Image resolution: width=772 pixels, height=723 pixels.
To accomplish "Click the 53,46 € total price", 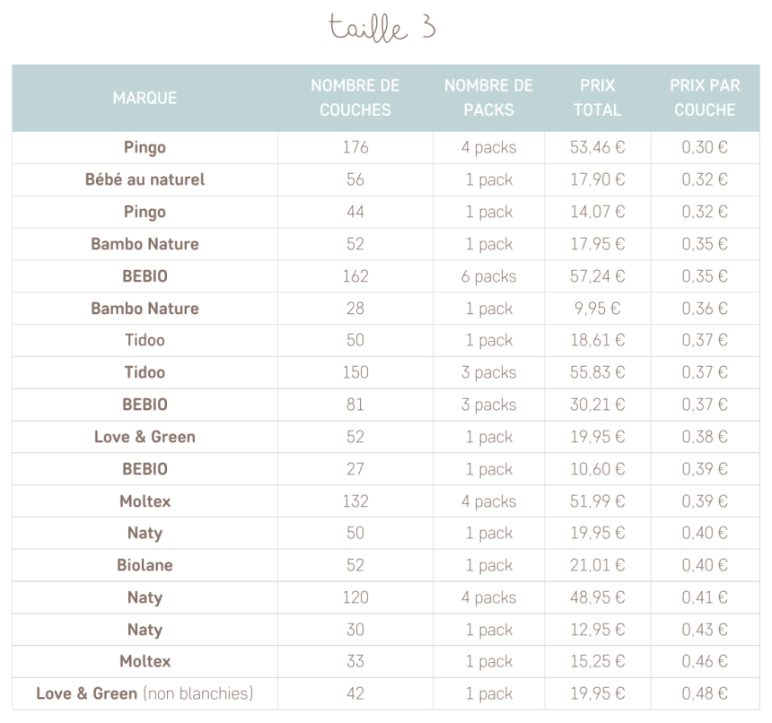I will (x=597, y=147).
